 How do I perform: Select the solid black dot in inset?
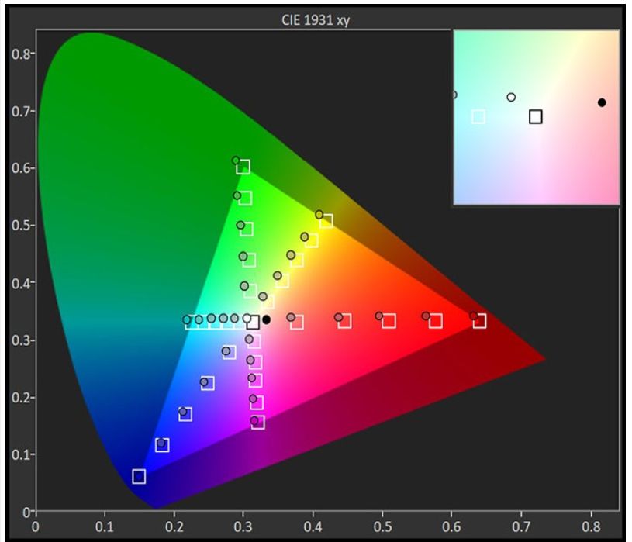click(x=602, y=102)
